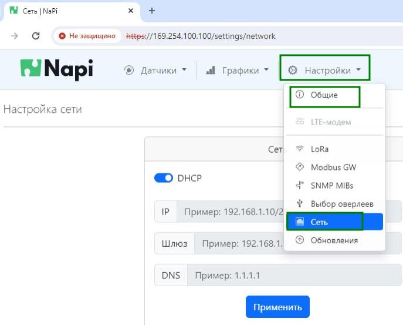Collapse the Настройки dropdown arrow
The height and width of the screenshot is (325, 403).
pos(358,69)
